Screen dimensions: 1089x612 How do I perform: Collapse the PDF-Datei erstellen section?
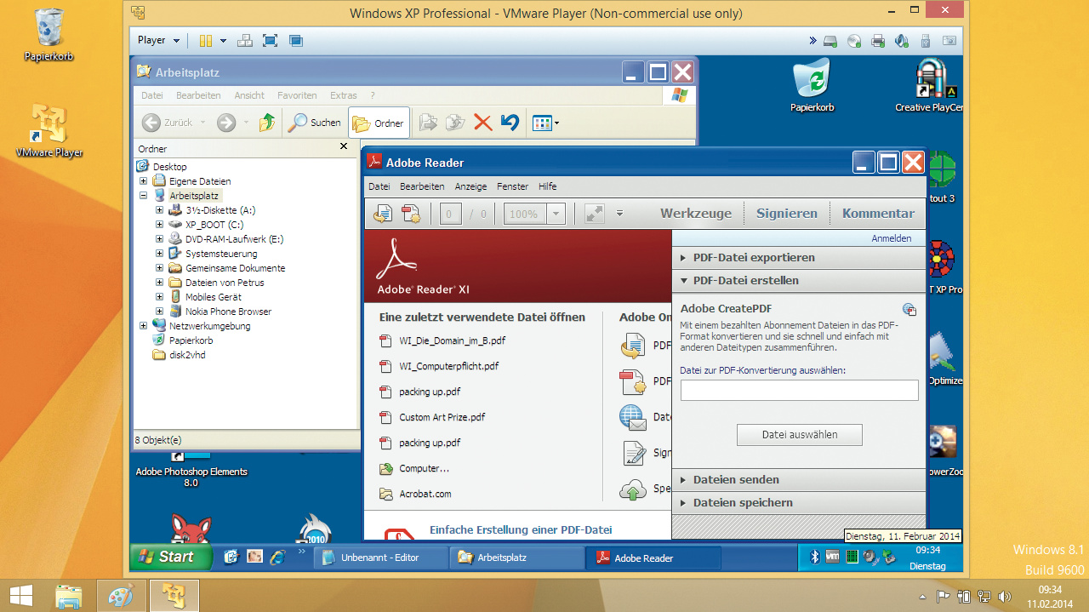point(798,280)
